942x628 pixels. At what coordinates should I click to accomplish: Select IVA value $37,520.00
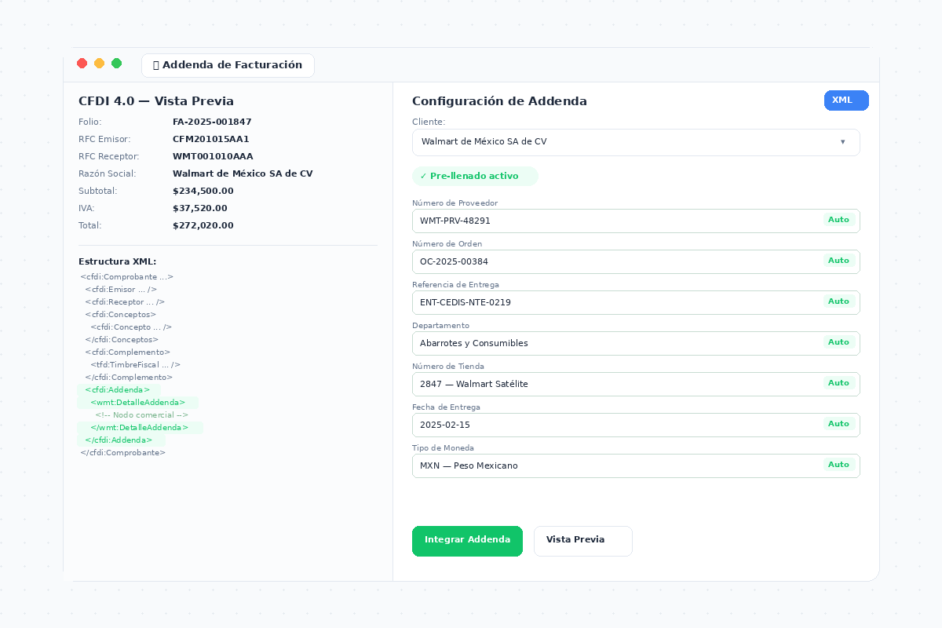(200, 208)
